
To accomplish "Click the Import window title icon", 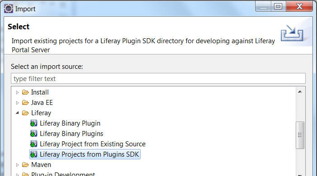I will [x=9, y=9].
